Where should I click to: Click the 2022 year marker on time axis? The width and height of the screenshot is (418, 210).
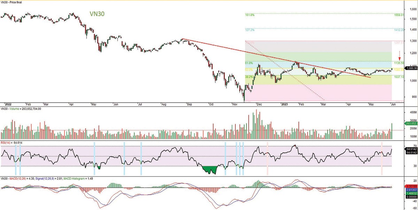tap(8, 104)
